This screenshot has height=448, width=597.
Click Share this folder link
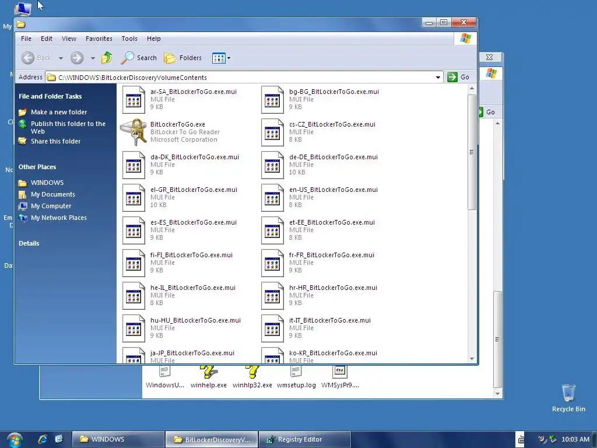click(x=55, y=141)
